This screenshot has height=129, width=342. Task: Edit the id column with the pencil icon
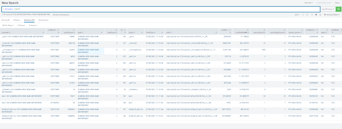[125, 30]
